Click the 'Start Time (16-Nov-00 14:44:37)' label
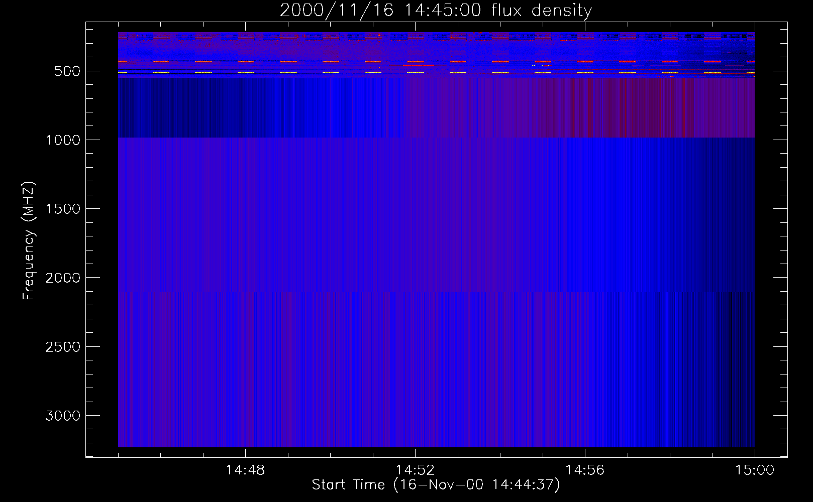This screenshot has height=502, width=813. [x=436, y=485]
